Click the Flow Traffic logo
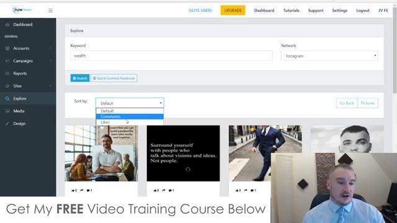This screenshot has height=223, width=397. tap(22, 10)
